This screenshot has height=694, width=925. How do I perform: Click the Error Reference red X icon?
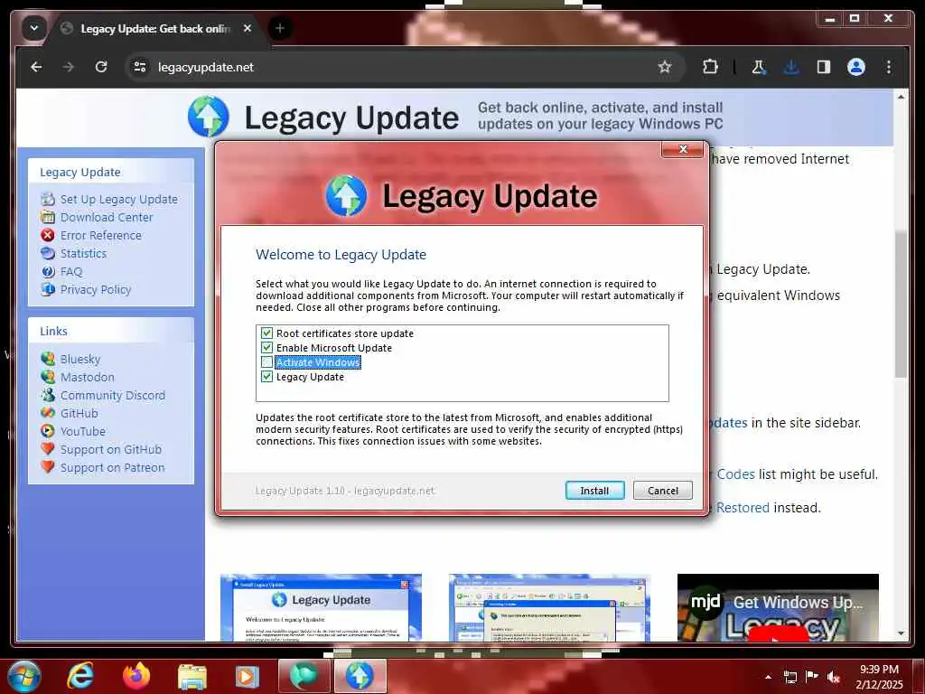(48, 235)
